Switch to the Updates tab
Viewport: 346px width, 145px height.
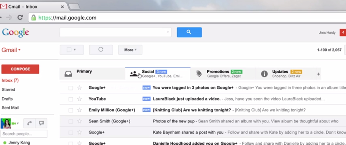(x=286, y=74)
